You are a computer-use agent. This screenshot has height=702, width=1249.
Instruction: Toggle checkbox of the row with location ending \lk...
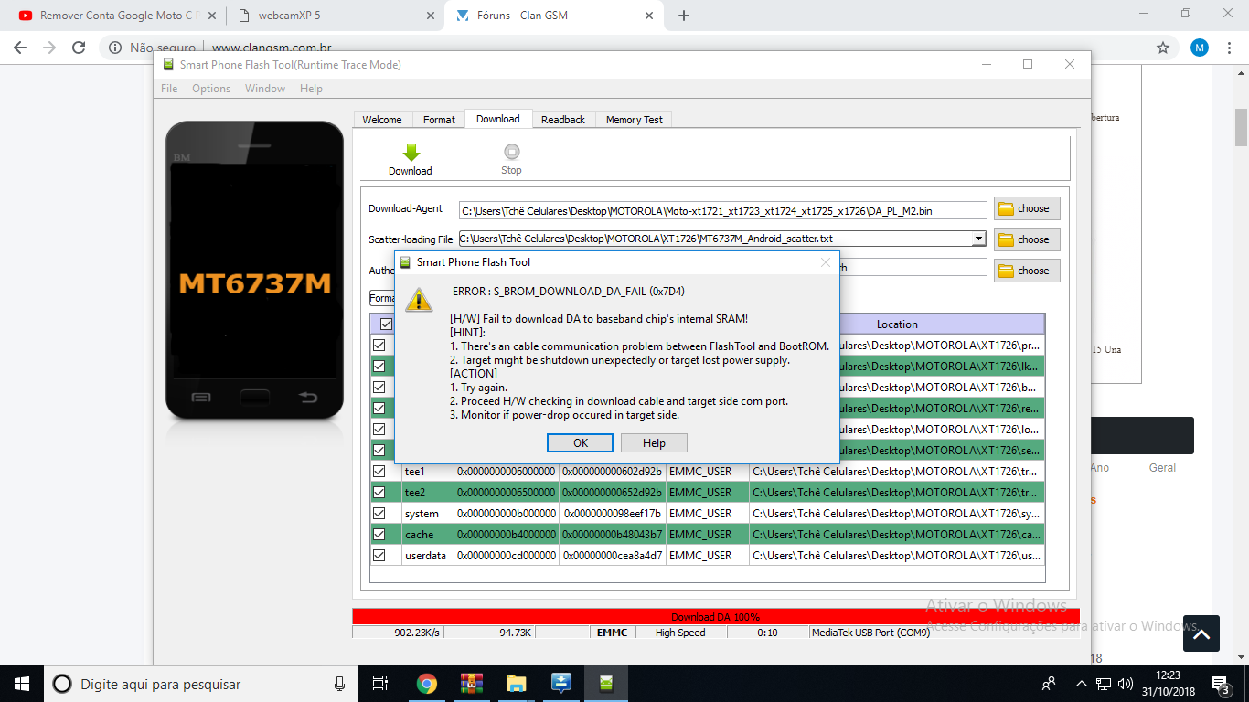(x=379, y=366)
